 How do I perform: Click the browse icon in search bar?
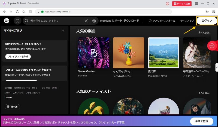tap(94, 21)
